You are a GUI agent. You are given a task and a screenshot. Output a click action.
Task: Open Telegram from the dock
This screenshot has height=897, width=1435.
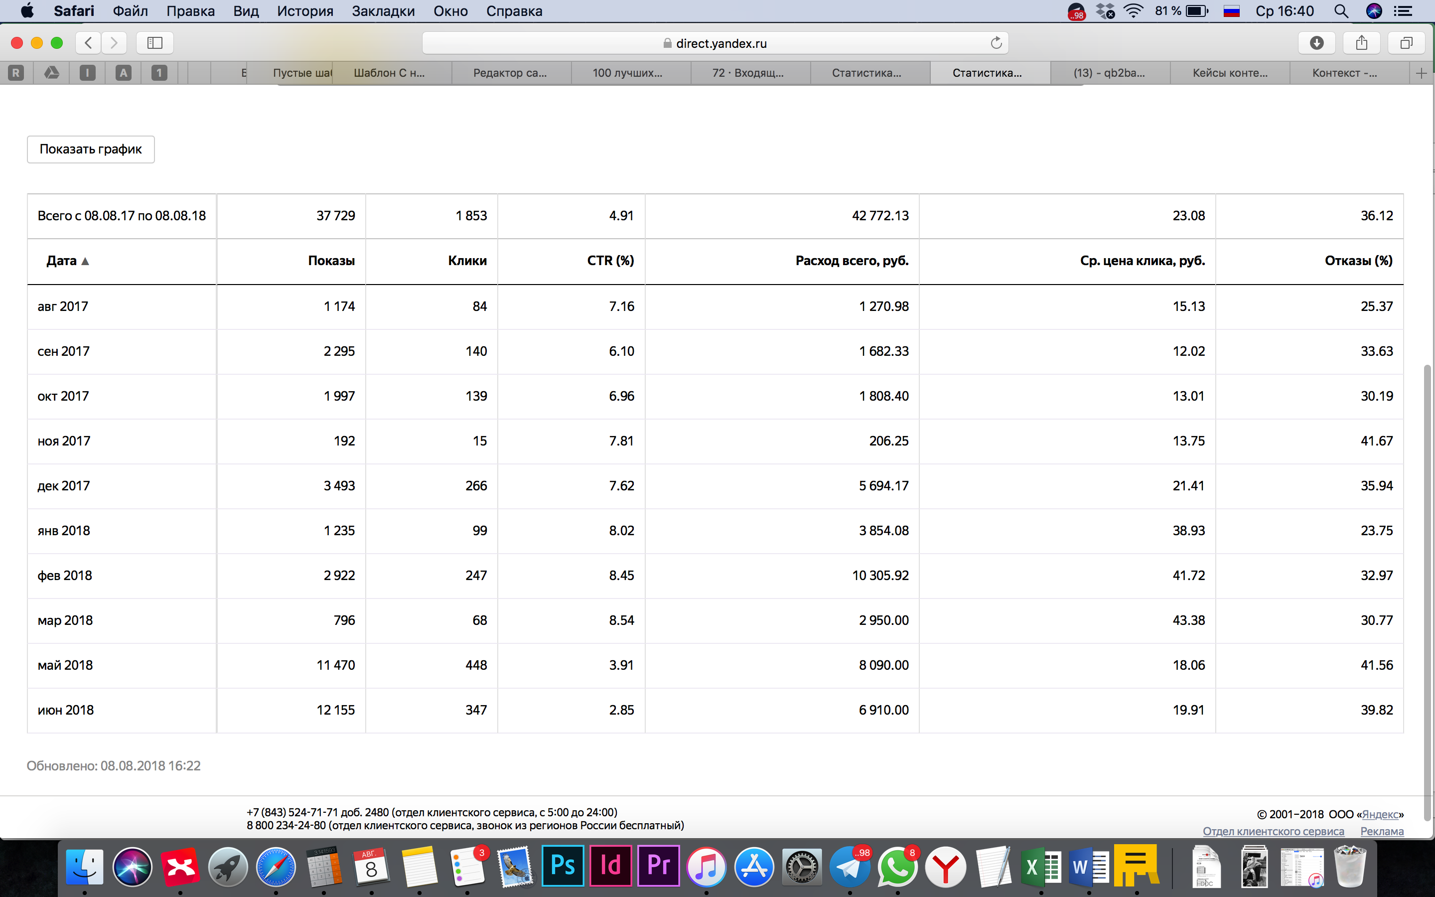pos(850,867)
